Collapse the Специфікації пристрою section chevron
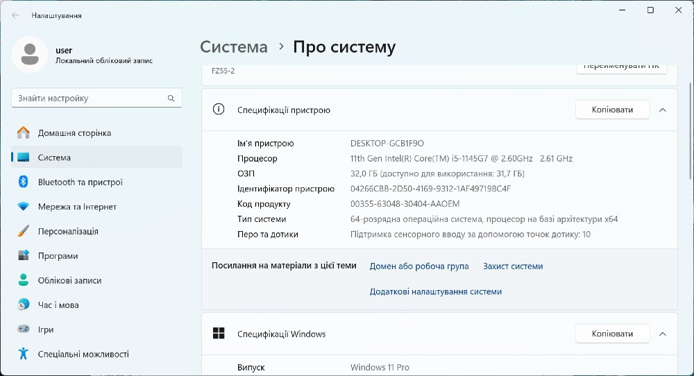Viewport: 694px width, 376px height. (662, 110)
